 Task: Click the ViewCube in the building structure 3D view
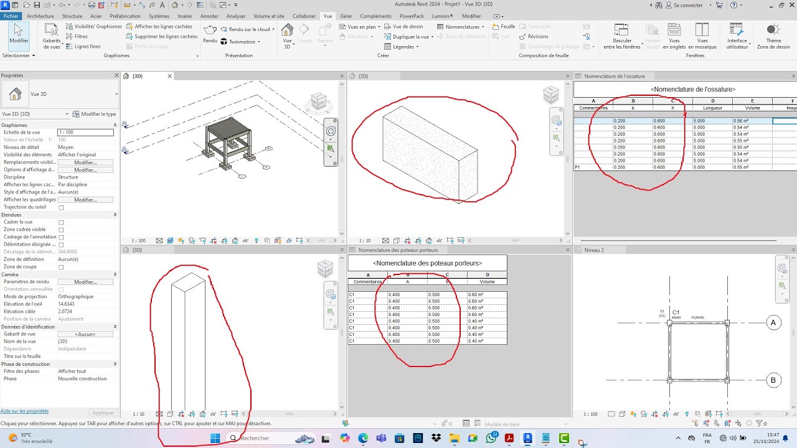point(319,101)
